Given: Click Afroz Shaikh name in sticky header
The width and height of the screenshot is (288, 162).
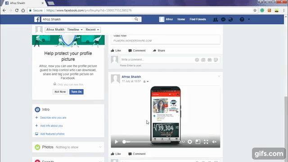Looking at the screenshot, I should (x=55, y=30).
